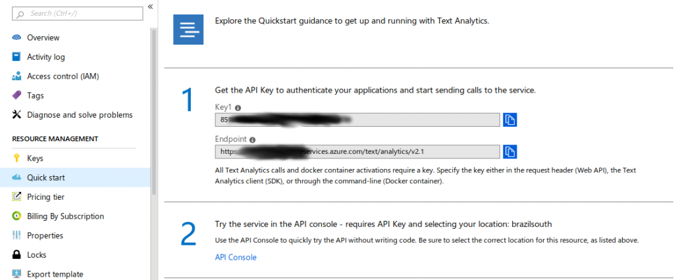The height and width of the screenshot is (280, 674).
Task: Copy Endpoint with the copy button
Action: 510,152
